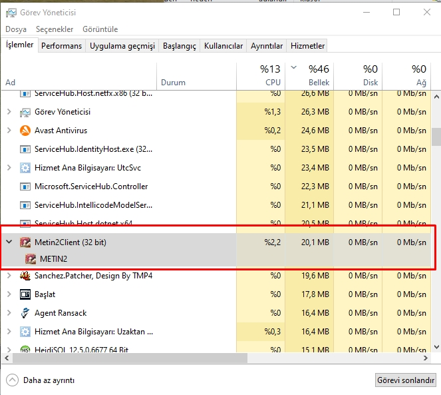
Task: Click the horizontal scrollbar right arrow
Action: [x=425, y=358]
